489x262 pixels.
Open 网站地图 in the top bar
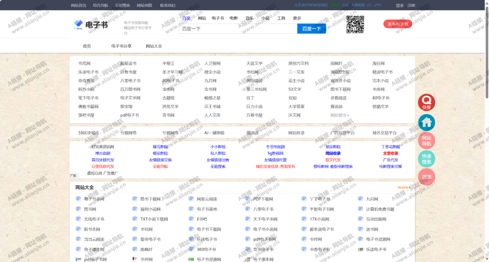(144, 5)
